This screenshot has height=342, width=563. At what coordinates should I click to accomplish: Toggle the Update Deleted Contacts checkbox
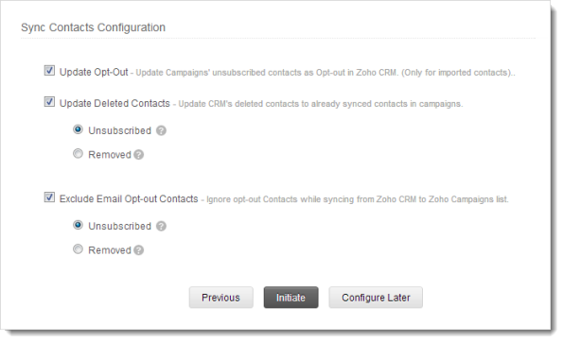point(49,102)
